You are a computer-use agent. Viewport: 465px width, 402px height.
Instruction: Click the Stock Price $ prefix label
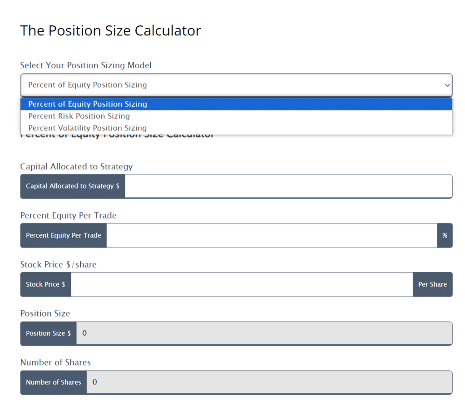coord(45,284)
